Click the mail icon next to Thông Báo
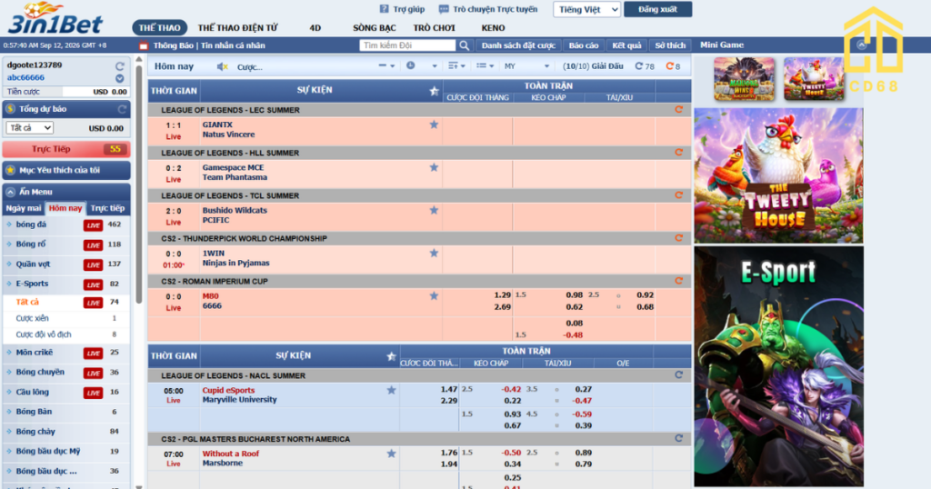Screen dimensions: 931x489 coord(143,45)
